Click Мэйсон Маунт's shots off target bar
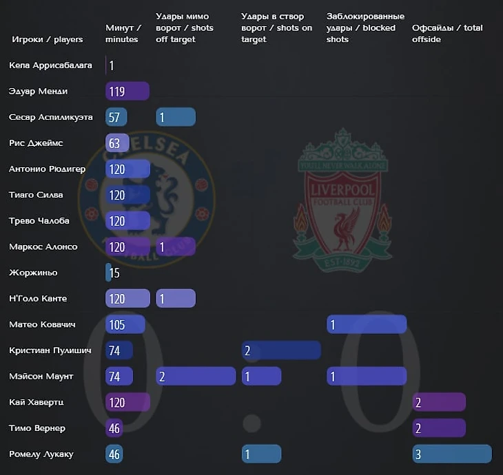The height and width of the screenshot is (475, 503). (196, 377)
